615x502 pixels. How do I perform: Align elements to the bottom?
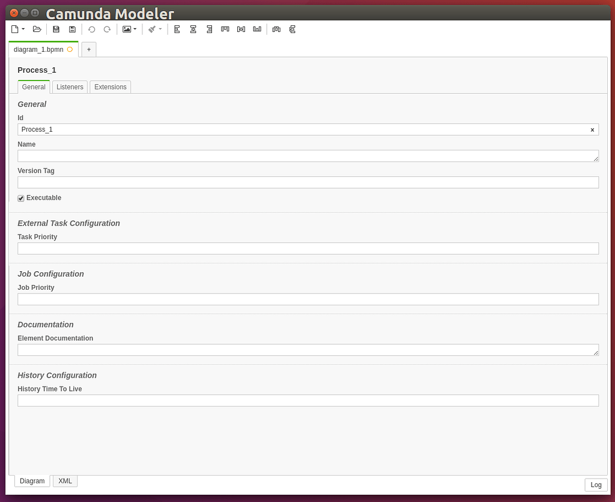click(257, 29)
